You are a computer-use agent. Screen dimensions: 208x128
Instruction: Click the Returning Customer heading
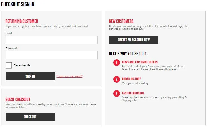tap(22, 21)
